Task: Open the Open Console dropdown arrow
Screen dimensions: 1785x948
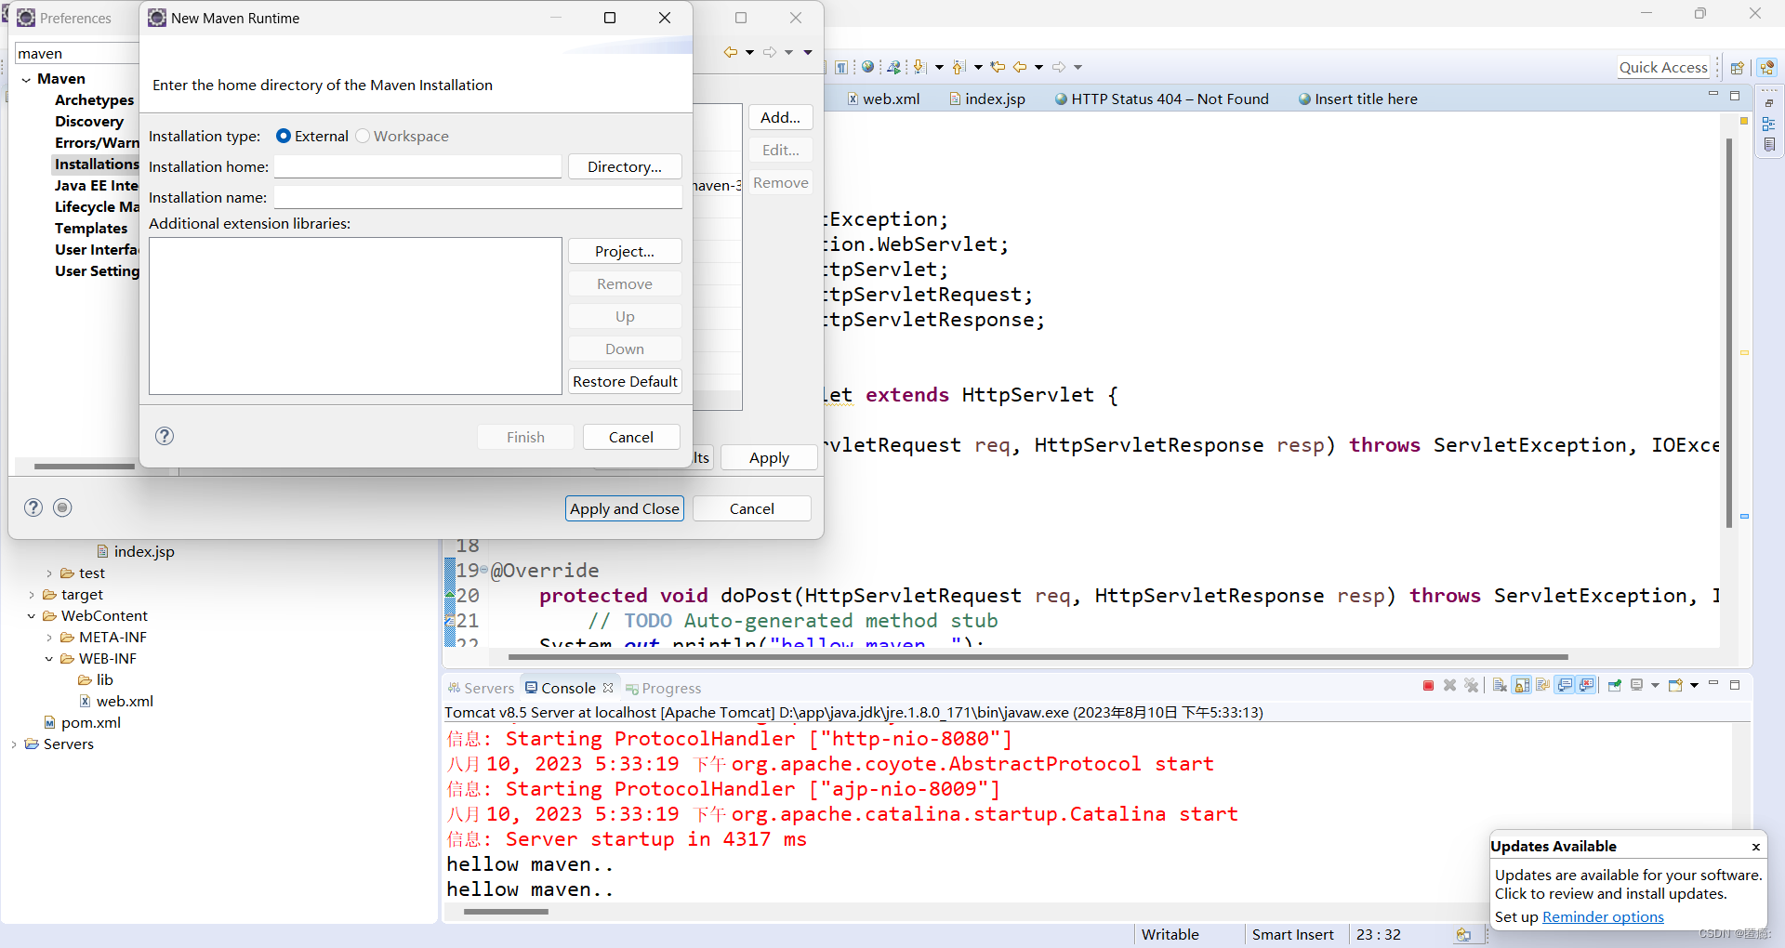Action: click(x=1694, y=686)
